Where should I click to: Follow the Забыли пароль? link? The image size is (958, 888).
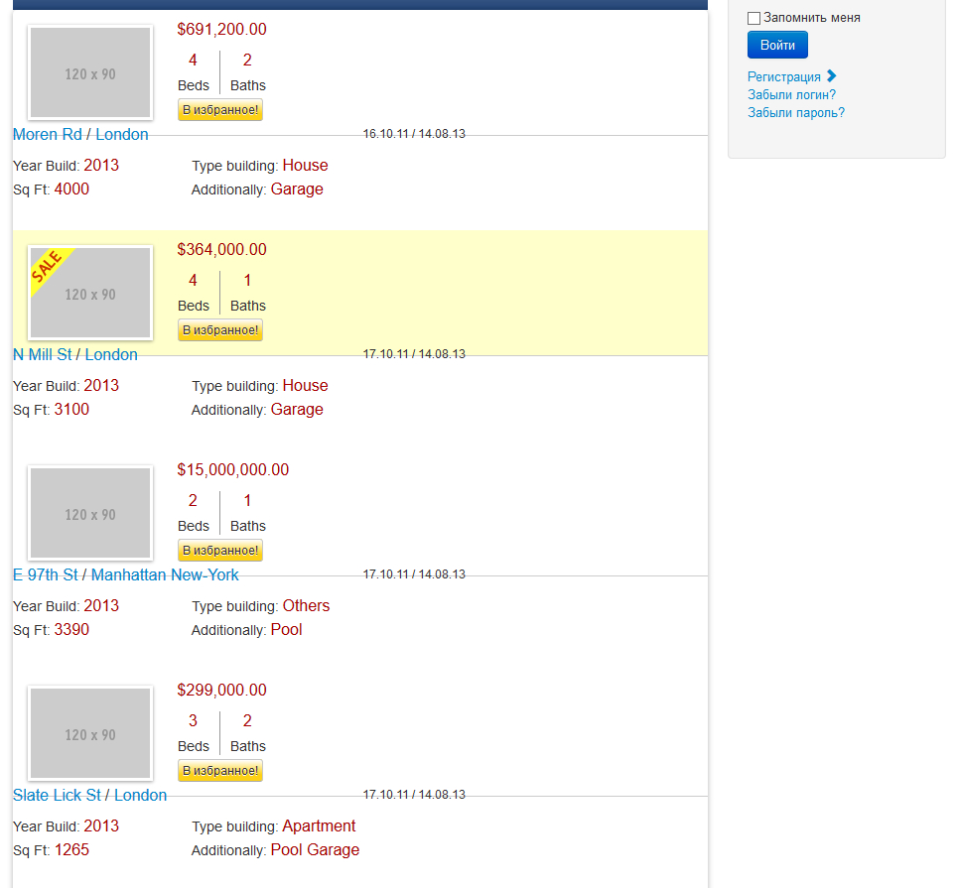(795, 113)
